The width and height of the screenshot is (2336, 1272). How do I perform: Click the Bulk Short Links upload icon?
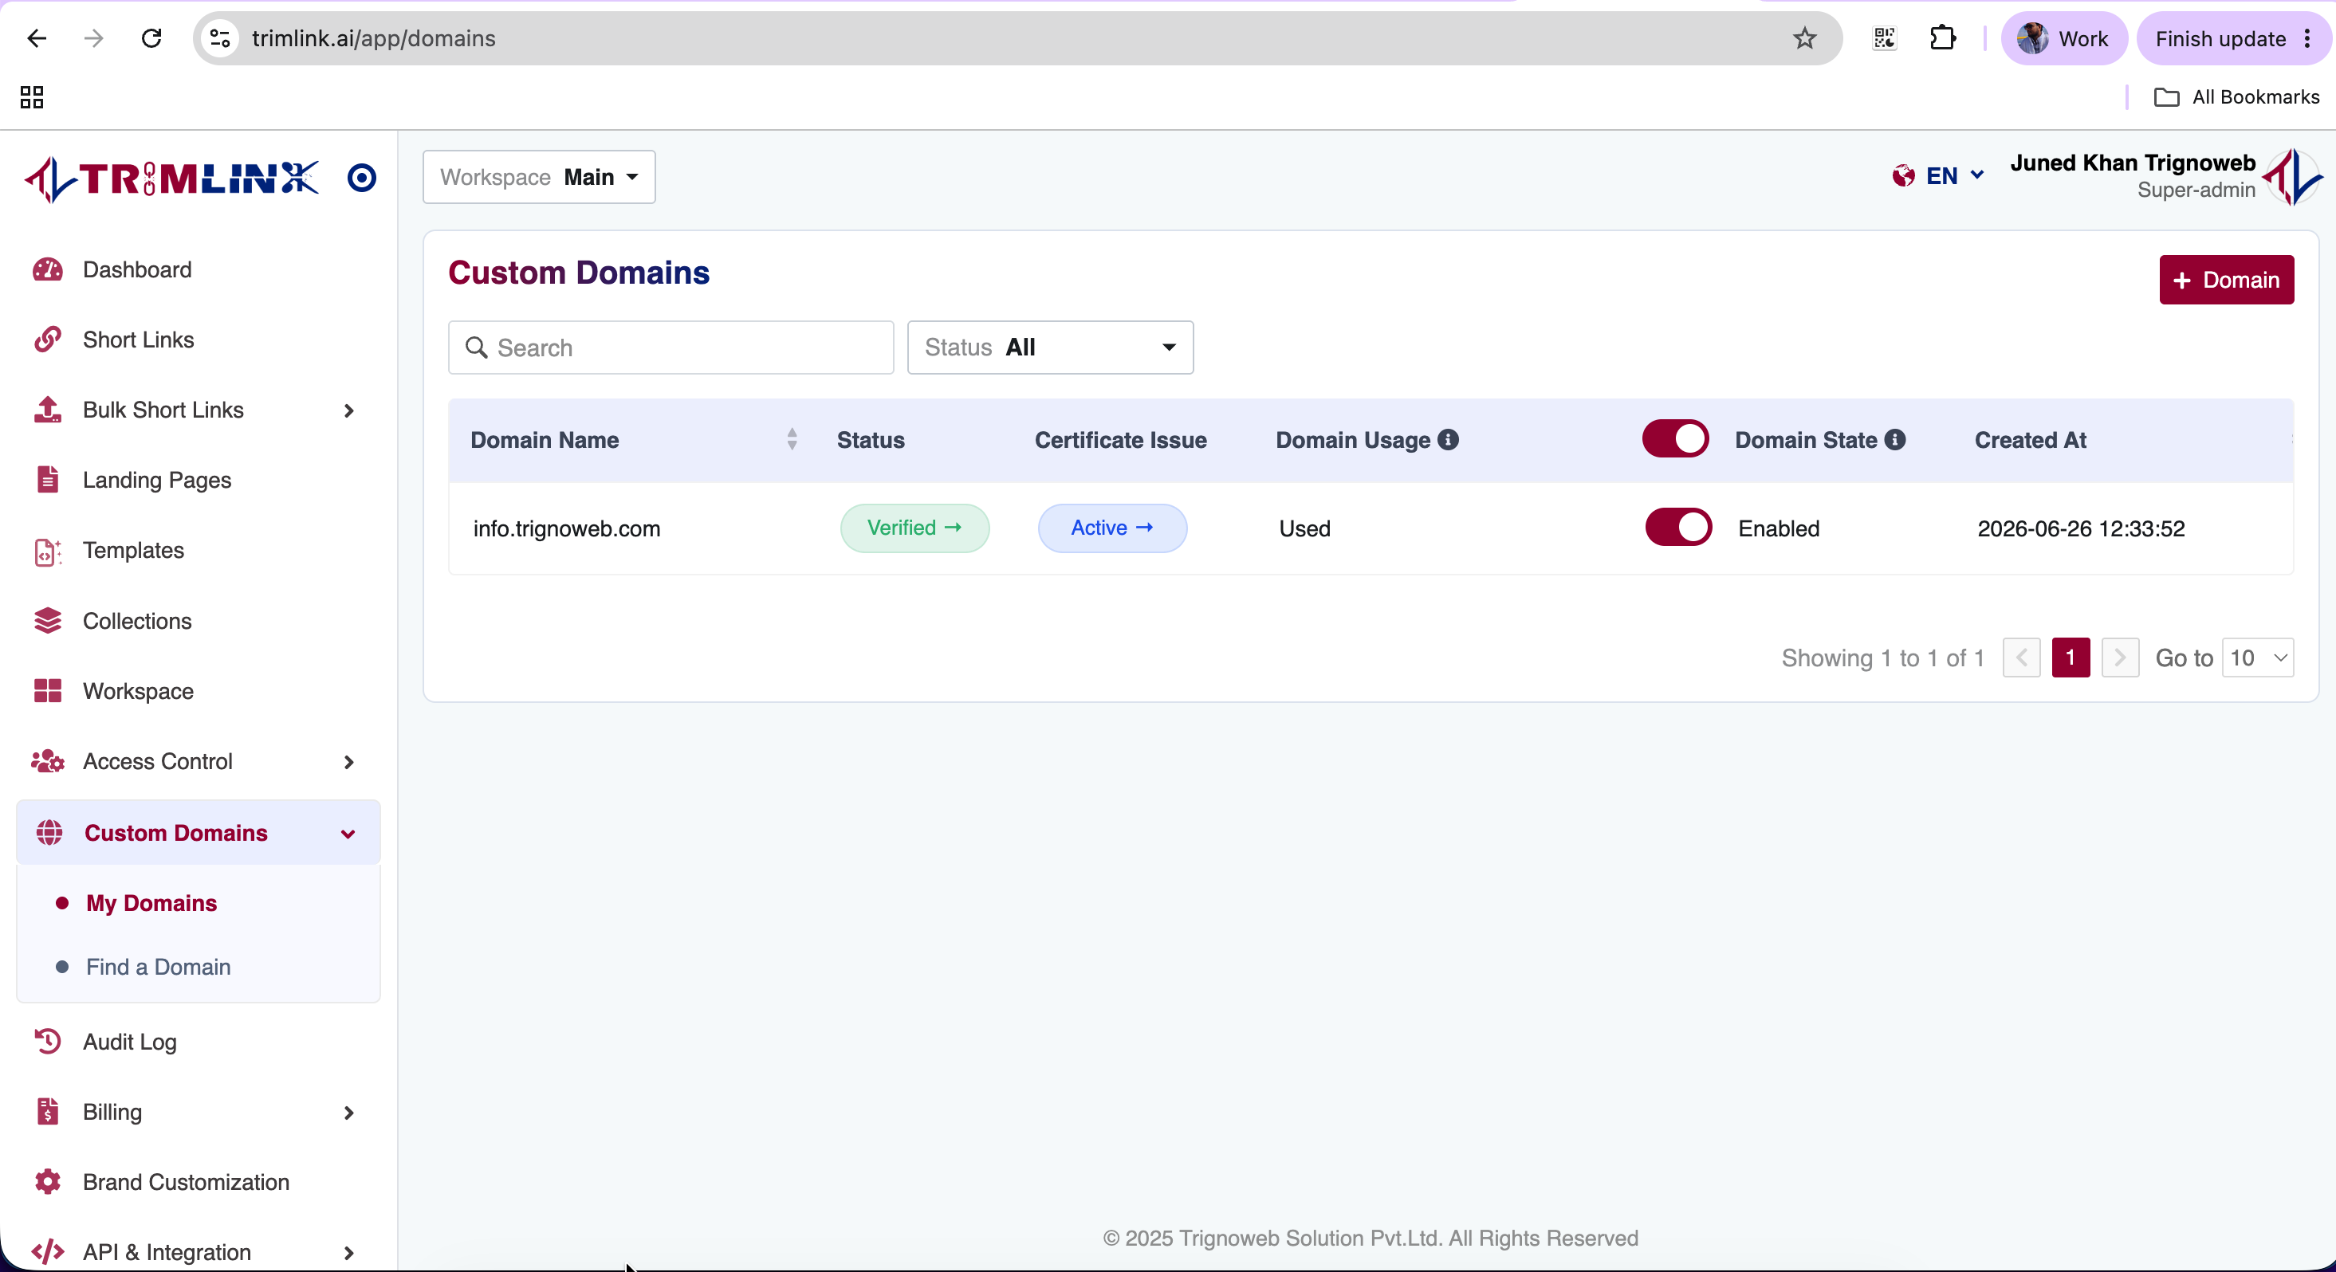tap(47, 409)
